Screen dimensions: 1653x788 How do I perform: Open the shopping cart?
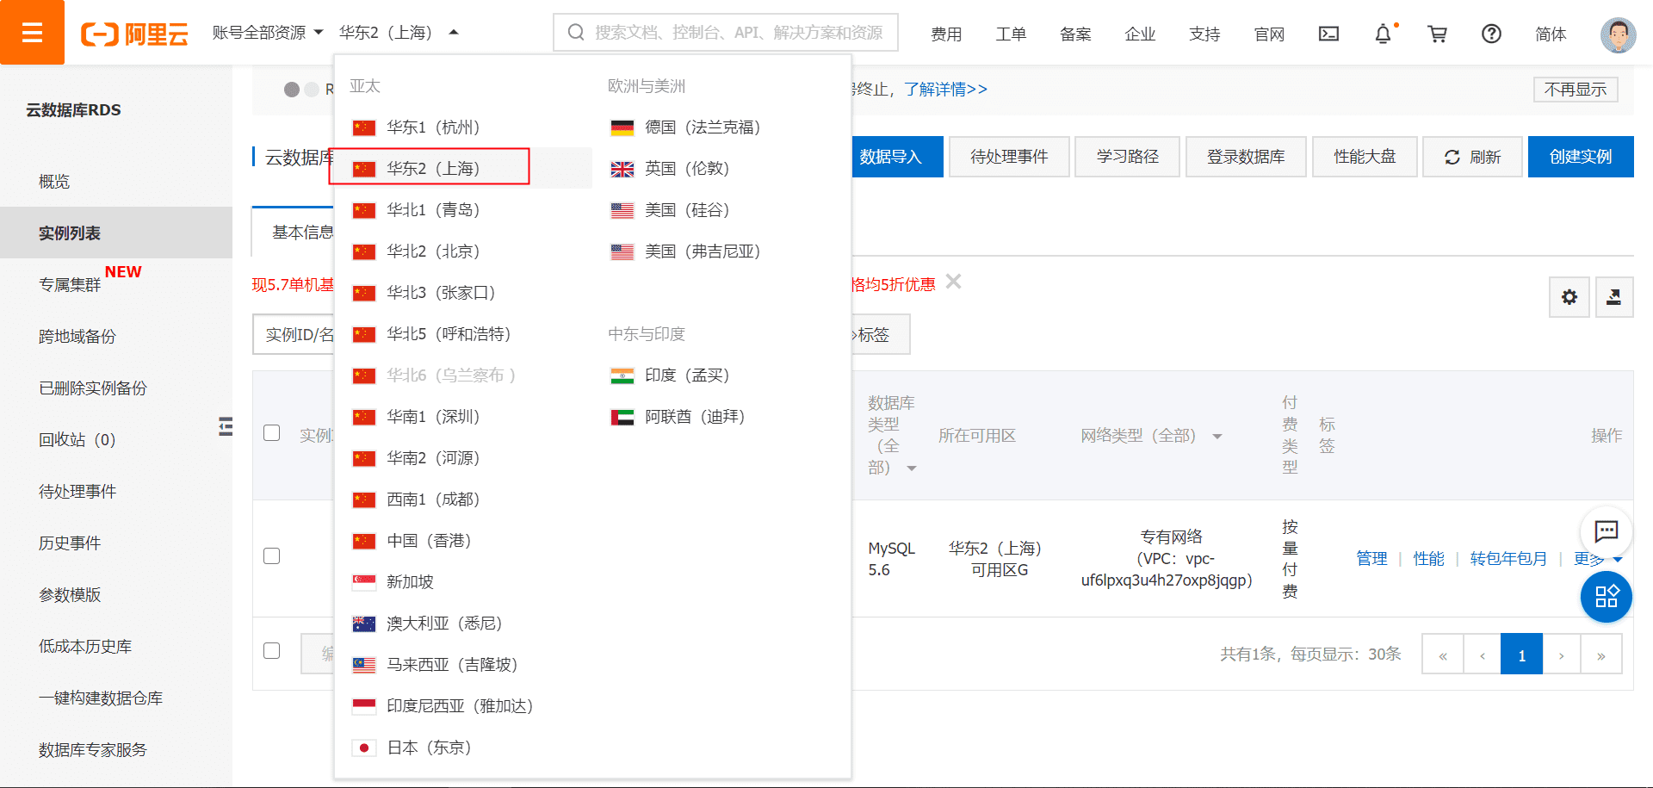1437,34
